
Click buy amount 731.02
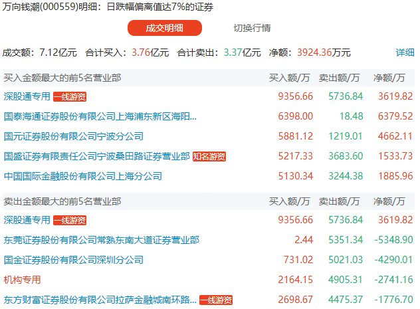coord(298,260)
